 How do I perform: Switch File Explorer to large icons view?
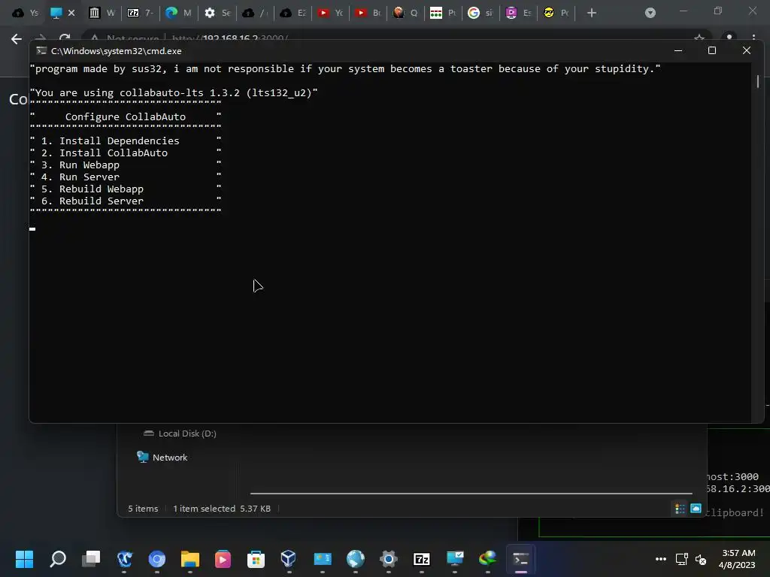(x=696, y=509)
